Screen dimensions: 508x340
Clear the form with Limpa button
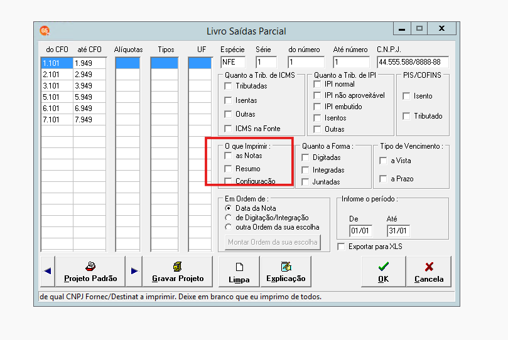(239, 272)
